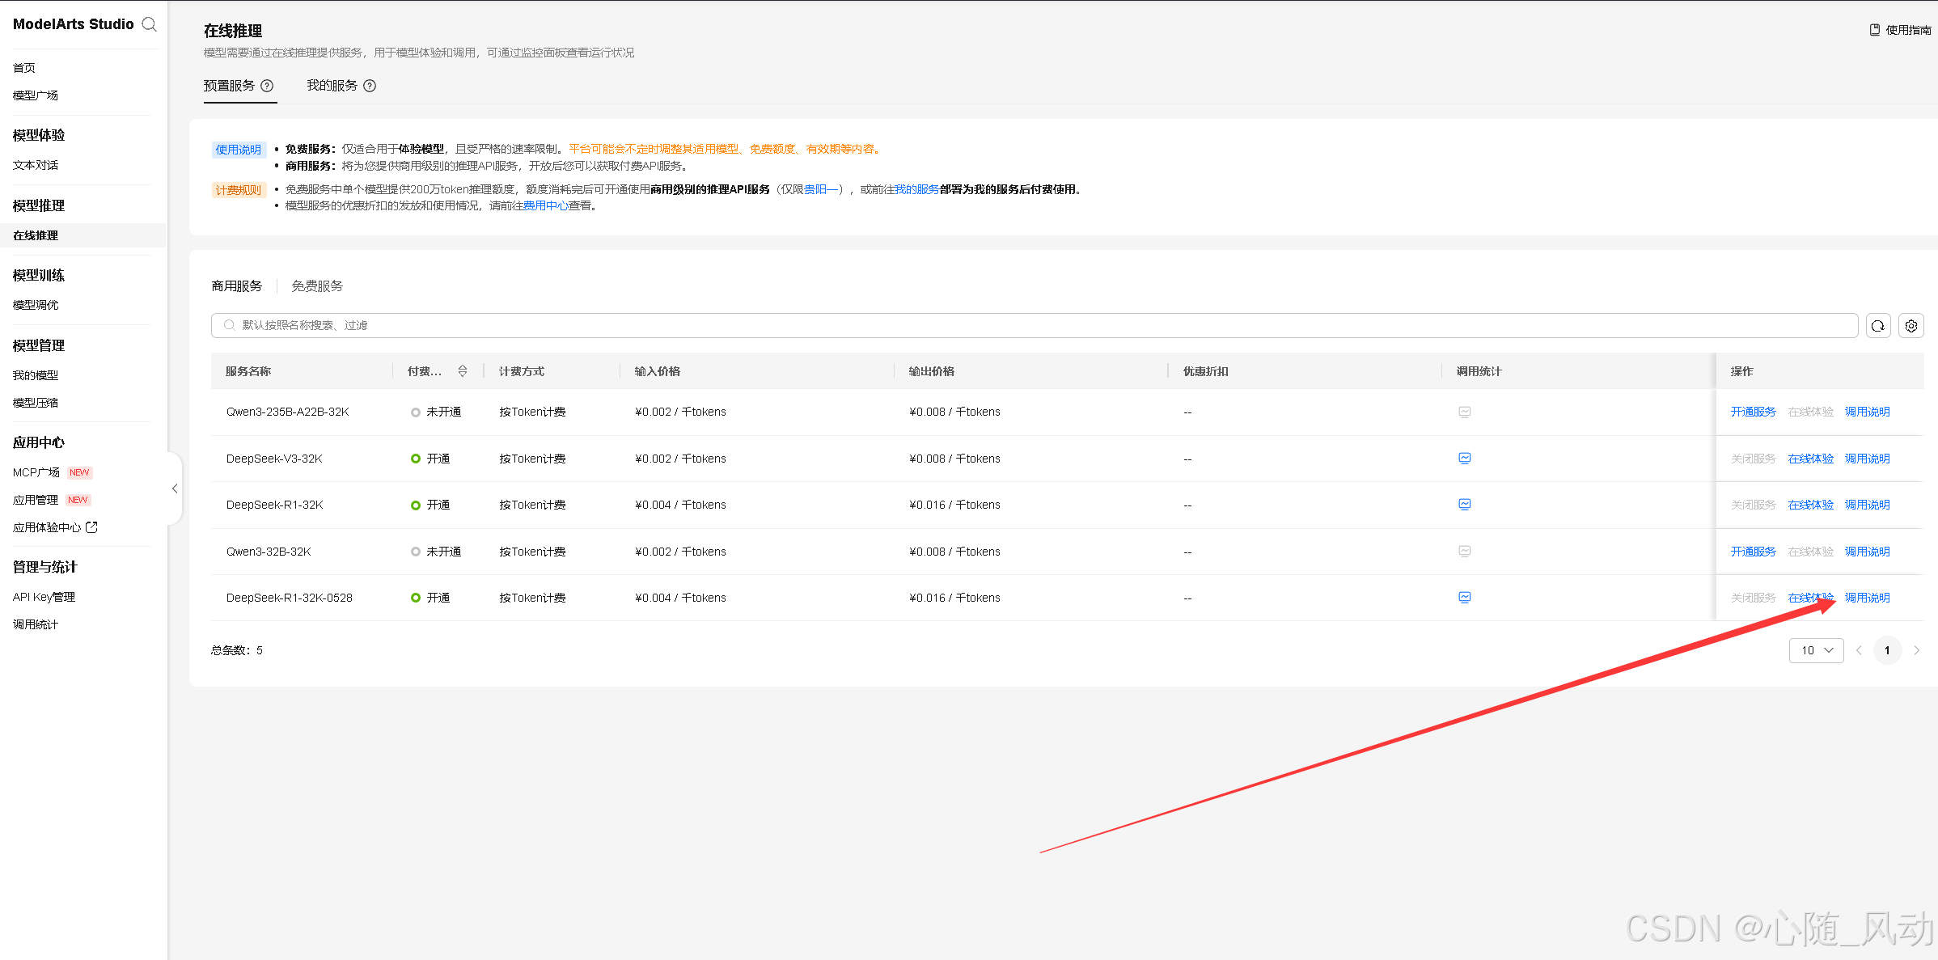Click 在线体验 for DeepSeek-V3-32K
1938x960 pixels.
(x=1810, y=459)
